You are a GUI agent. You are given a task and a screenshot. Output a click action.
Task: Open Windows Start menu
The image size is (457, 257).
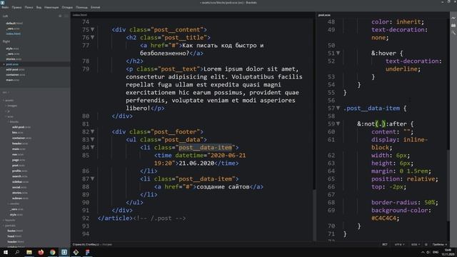[x=6, y=252]
